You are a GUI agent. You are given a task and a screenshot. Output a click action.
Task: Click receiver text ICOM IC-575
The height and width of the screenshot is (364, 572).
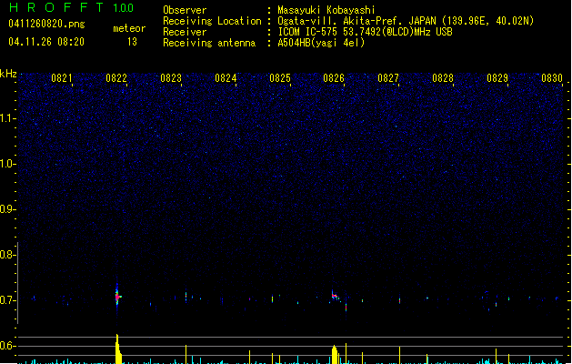tap(307, 32)
